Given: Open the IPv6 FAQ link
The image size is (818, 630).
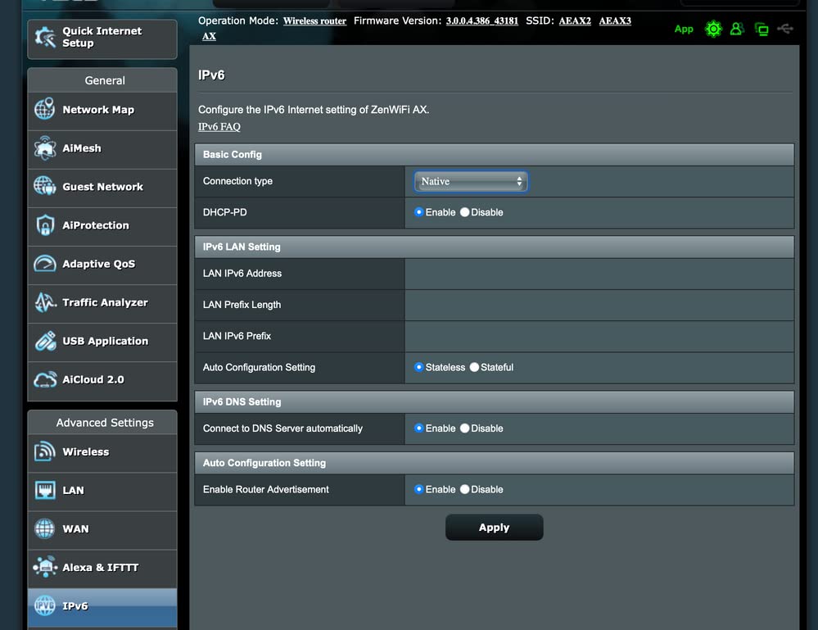Looking at the screenshot, I should pyautogui.click(x=219, y=127).
